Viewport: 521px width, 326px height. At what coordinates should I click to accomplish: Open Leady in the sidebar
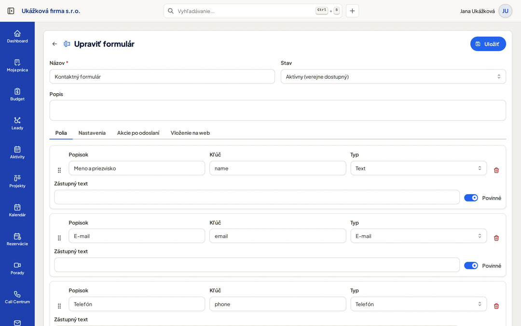coord(17,124)
